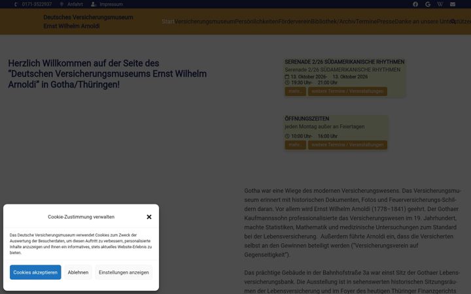This screenshot has height=294, width=471.
Task: Click the 'Cookie-Zustimmung verwalten' dialog title
Action: (81, 217)
